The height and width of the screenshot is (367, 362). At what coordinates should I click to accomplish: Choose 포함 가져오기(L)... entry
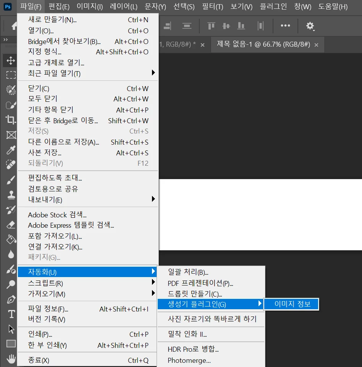(x=87, y=236)
